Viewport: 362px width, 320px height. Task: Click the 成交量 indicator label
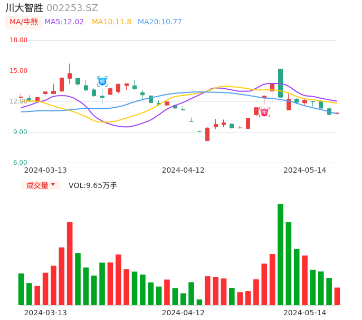tap(37, 185)
